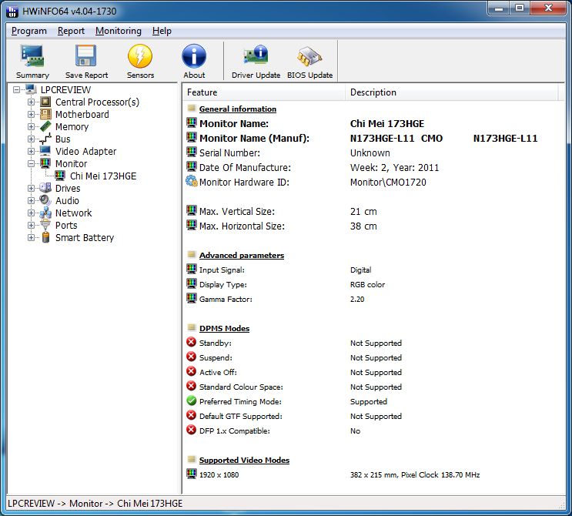Click red X icon beside DFP 1.x Compatible

click(x=192, y=430)
